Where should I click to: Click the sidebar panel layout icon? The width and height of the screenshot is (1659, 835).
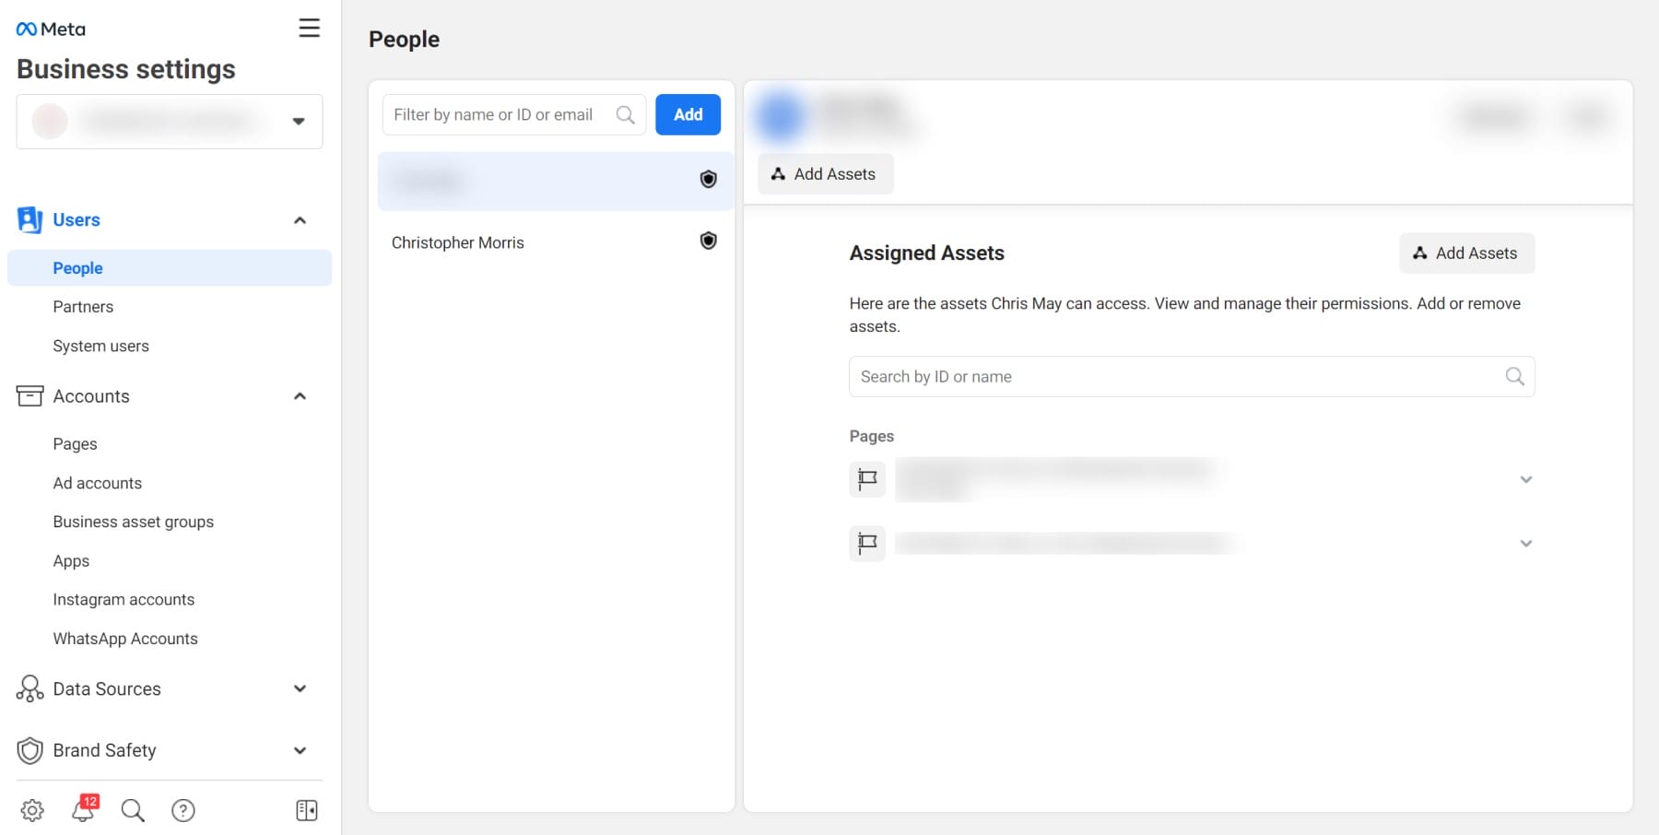[x=306, y=810]
